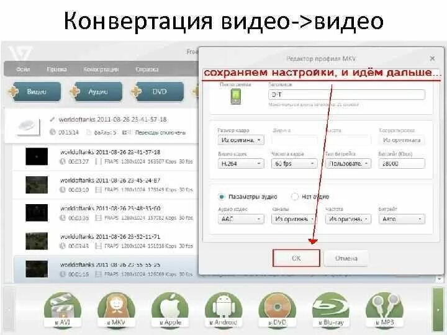Choose the 'в Android' robot conversion icon
The width and height of the screenshot is (447, 335).
(x=223, y=310)
